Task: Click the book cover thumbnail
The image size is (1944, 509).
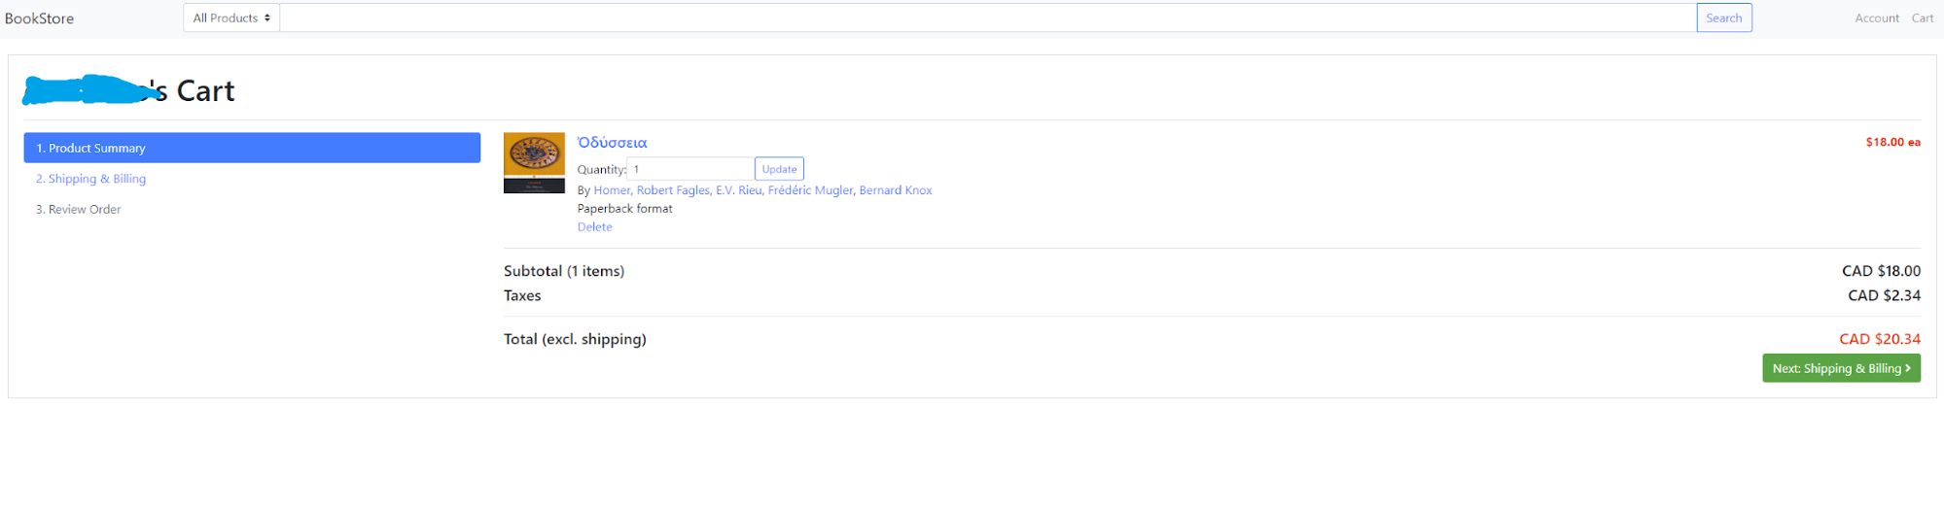Action: tap(534, 163)
